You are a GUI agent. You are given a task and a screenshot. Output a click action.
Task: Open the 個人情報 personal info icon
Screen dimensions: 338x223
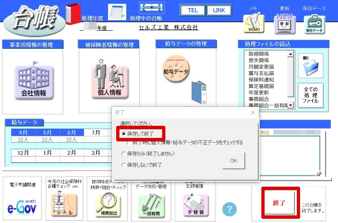pyautogui.click(x=110, y=79)
